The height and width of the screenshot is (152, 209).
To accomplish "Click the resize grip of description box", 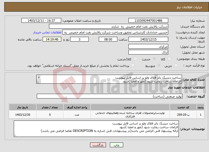I will pyautogui.click(x=38, y=82).
